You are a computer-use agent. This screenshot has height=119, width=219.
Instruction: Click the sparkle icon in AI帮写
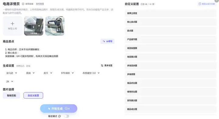[104, 41]
